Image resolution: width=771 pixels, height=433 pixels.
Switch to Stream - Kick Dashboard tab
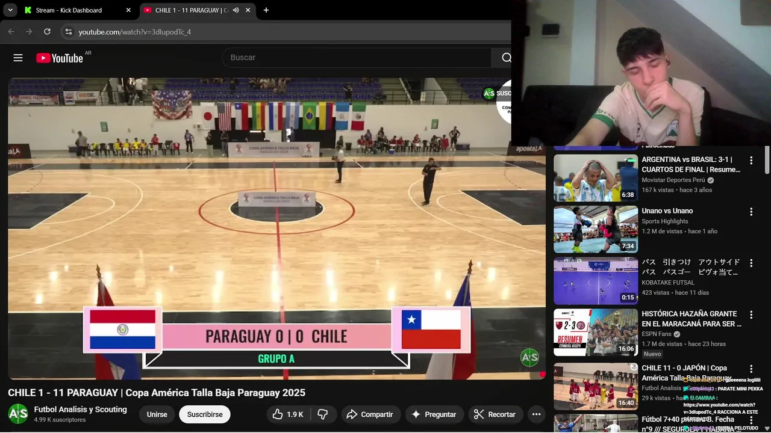tap(77, 10)
